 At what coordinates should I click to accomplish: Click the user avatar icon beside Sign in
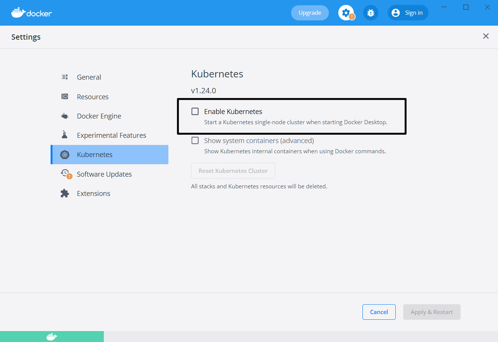(396, 13)
